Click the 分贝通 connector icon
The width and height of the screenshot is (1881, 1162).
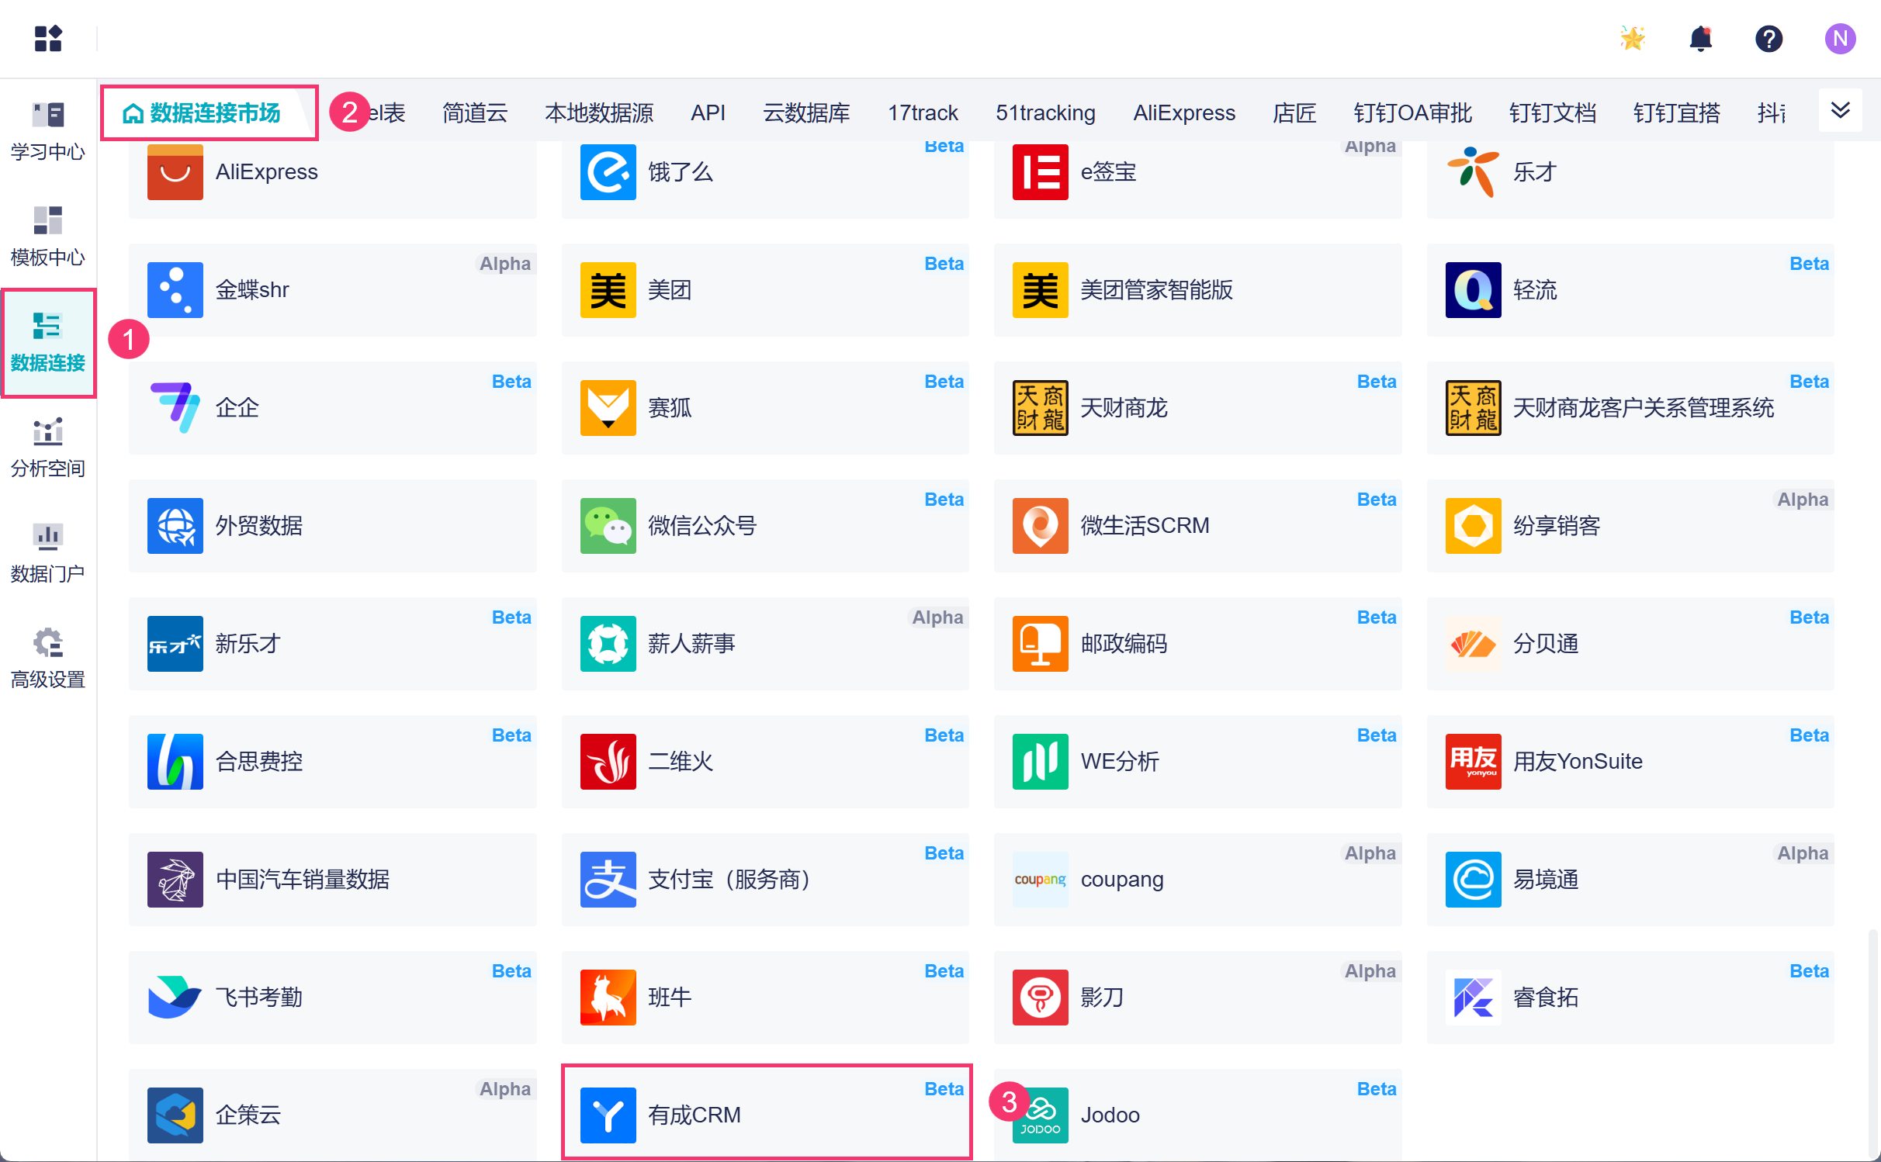1474,643
